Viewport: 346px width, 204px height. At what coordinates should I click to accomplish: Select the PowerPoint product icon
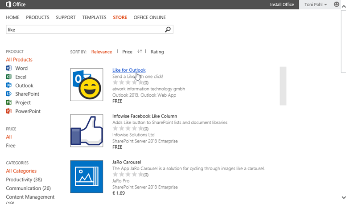coord(8,111)
